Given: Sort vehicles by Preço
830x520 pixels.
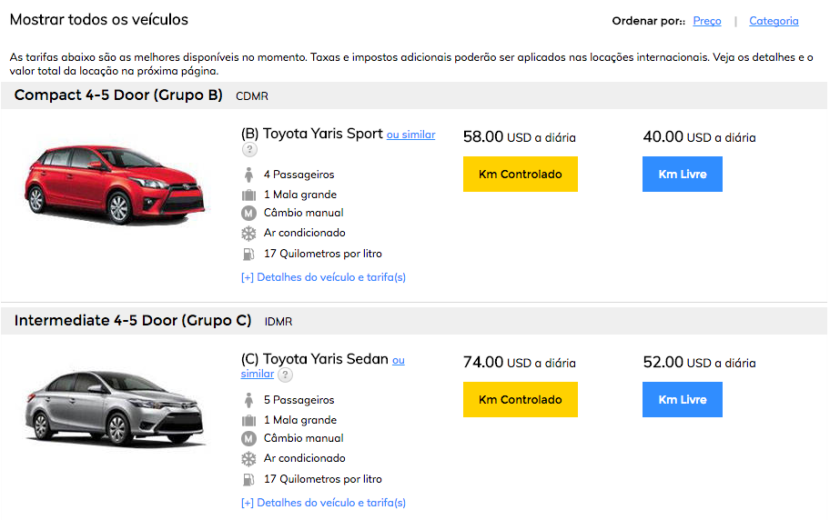Looking at the screenshot, I should (706, 21).
